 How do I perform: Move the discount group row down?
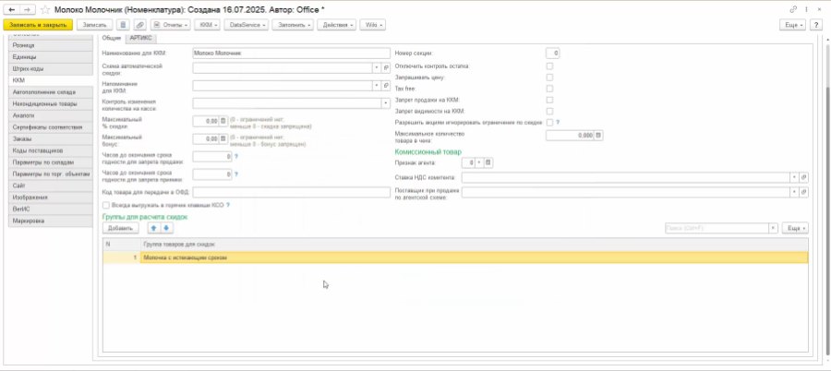(x=166, y=228)
